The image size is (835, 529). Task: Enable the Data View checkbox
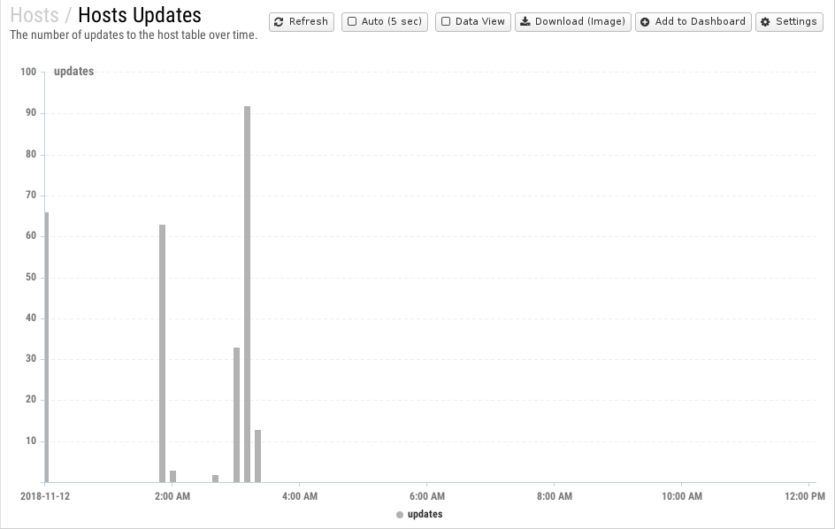tap(446, 22)
